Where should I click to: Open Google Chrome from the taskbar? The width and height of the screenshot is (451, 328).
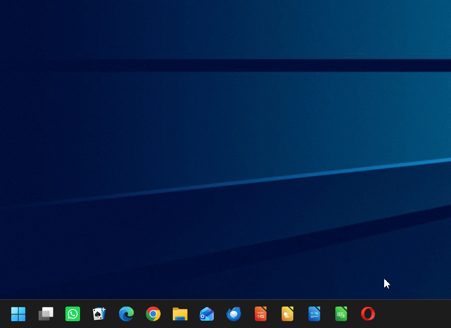click(x=153, y=314)
